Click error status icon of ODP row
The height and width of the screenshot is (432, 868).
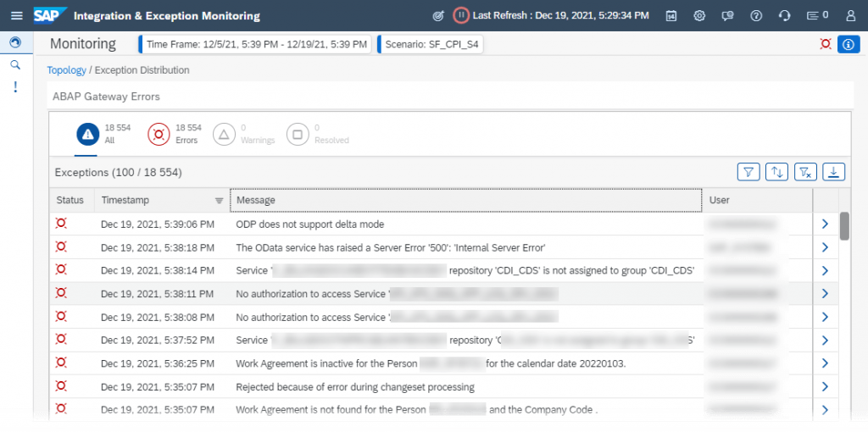[x=61, y=223]
